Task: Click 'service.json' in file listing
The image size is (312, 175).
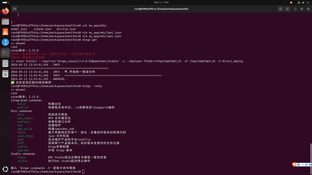Action: pos(66,29)
